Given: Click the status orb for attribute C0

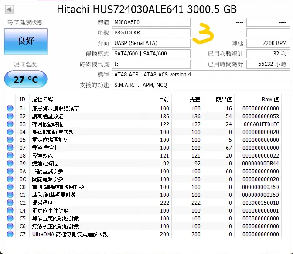Looking at the screenshot, I should pyautogui.click(x=10, y=187).
